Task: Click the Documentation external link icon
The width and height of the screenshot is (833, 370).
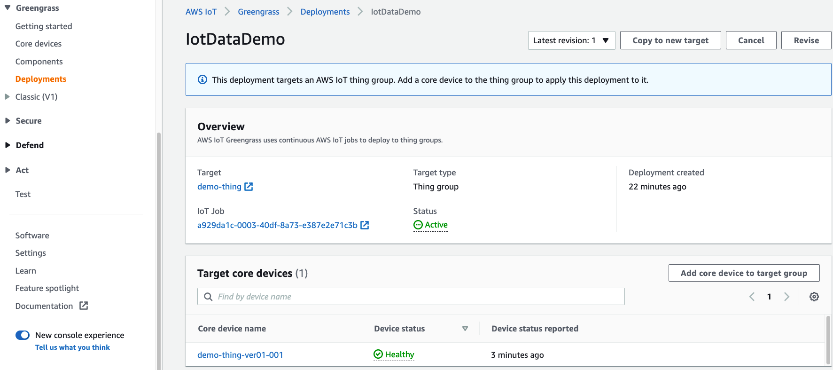Action: coord(84,306)
